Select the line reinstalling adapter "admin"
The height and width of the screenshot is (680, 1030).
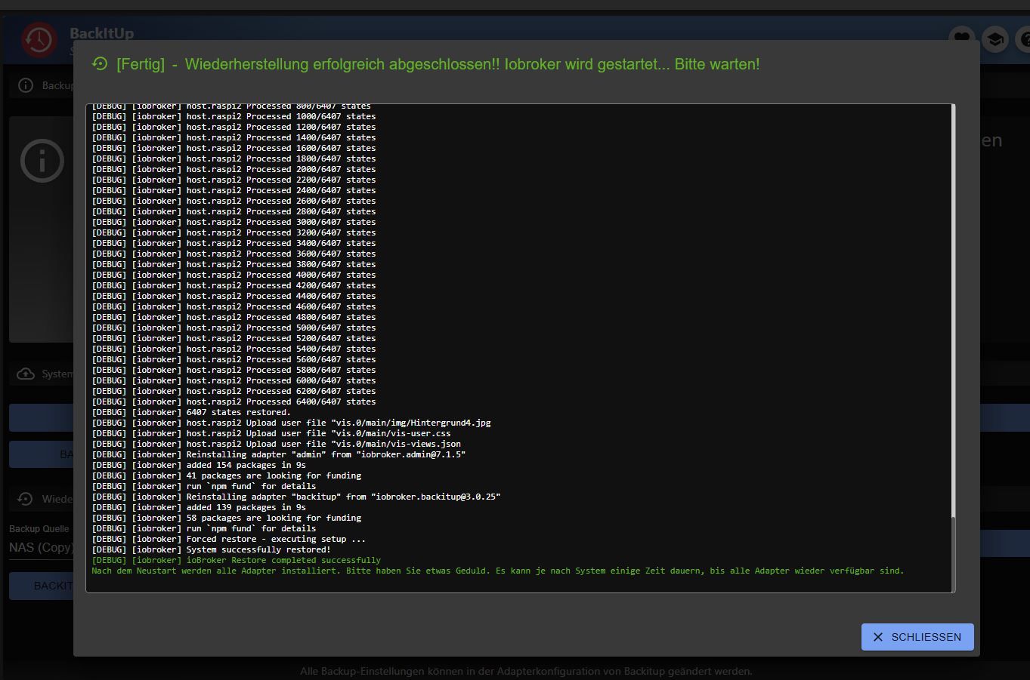pos(278,454)
